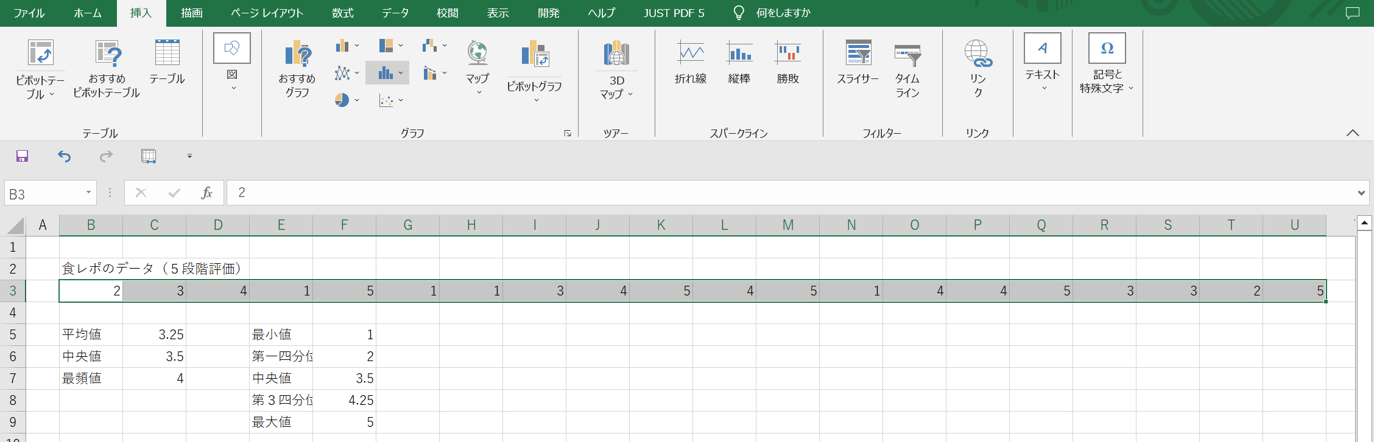This screenshot has width=1374, height=442.
Task: Insert pie or doughnut chart icon
Action: click(342, 100)
